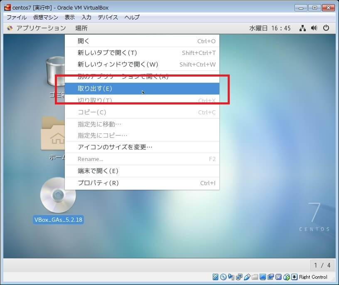Click the 1 / 4 workspace switcher
The height and width of the screenshot is (285, 339).
[322, 265]
